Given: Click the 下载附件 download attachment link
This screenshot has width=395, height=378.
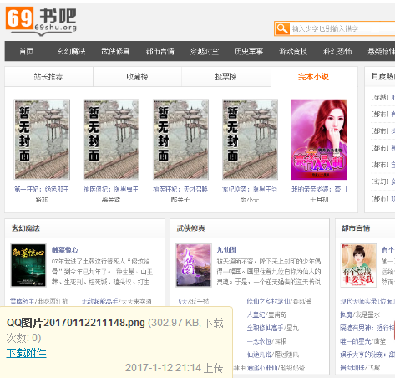Looking at the screenshot, I should [x=27, y=353].
